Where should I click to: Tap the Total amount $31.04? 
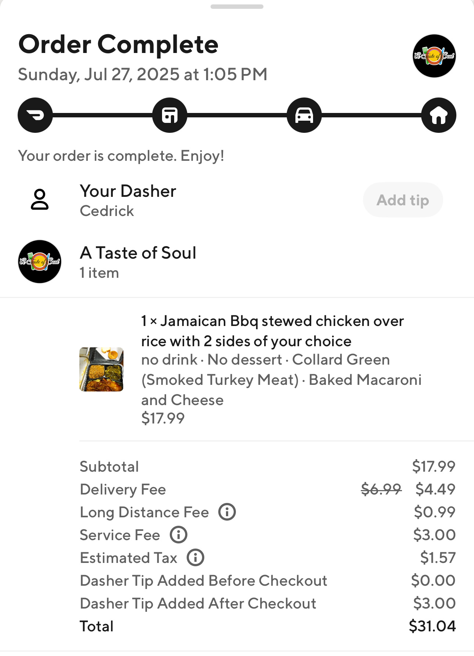click(x=432, y=626)
